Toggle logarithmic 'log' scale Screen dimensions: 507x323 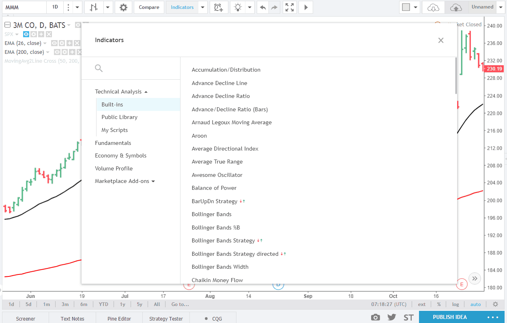(455, 304)
